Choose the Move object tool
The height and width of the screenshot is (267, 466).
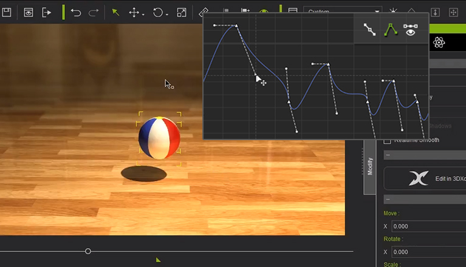tap(134, 13)
